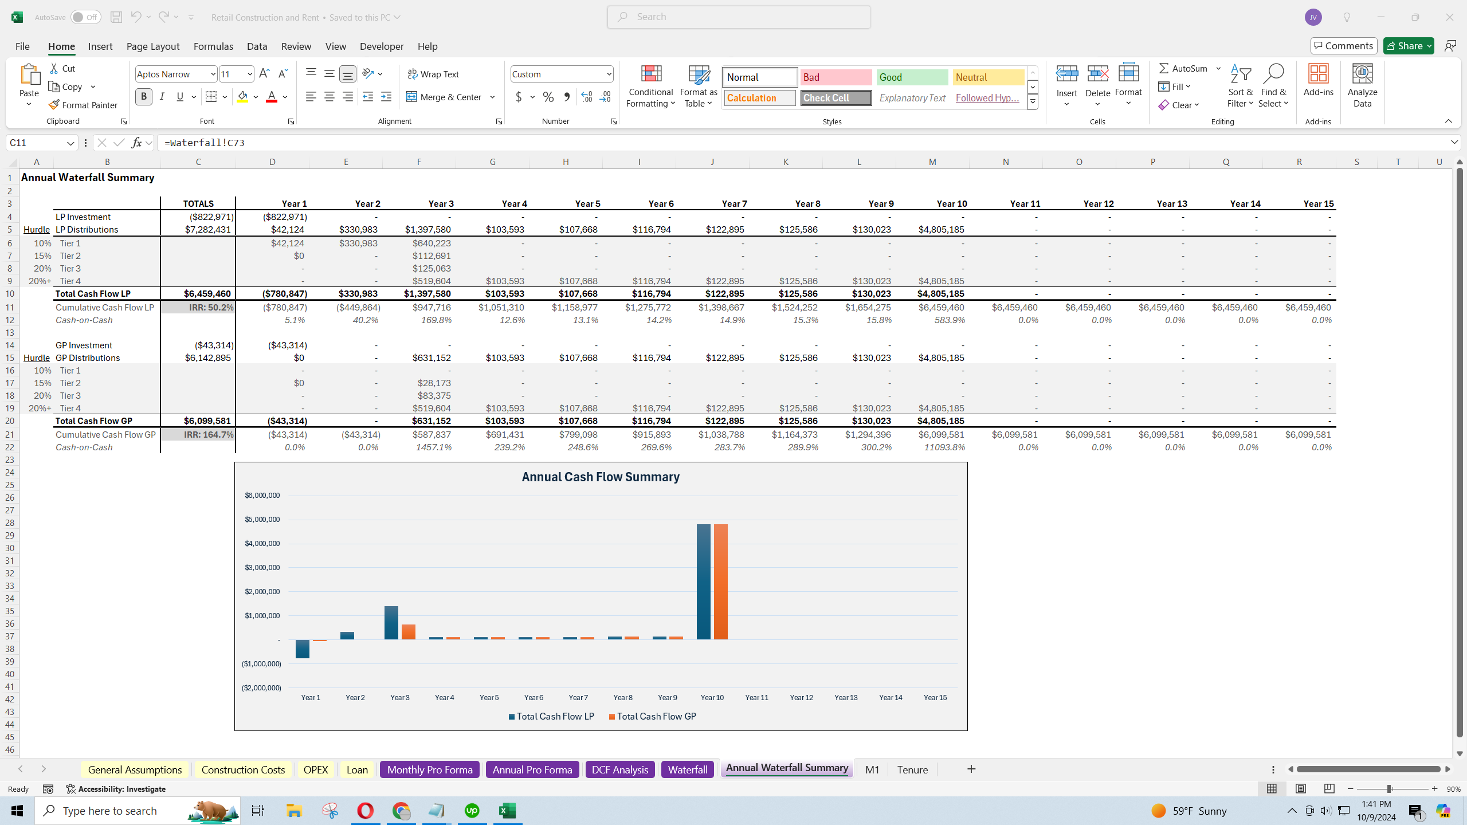This screenshot has height=825, width=1467.
Task: Apply italic formatting
Action: click(x=162, y=97)
